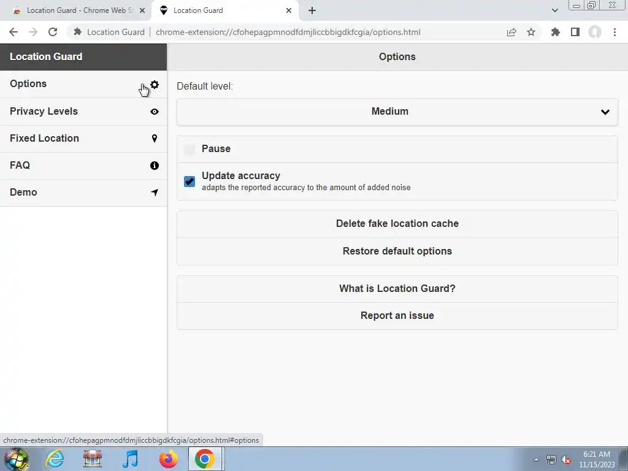Launch Firefox from the taskbar

(x=168, y=459)
